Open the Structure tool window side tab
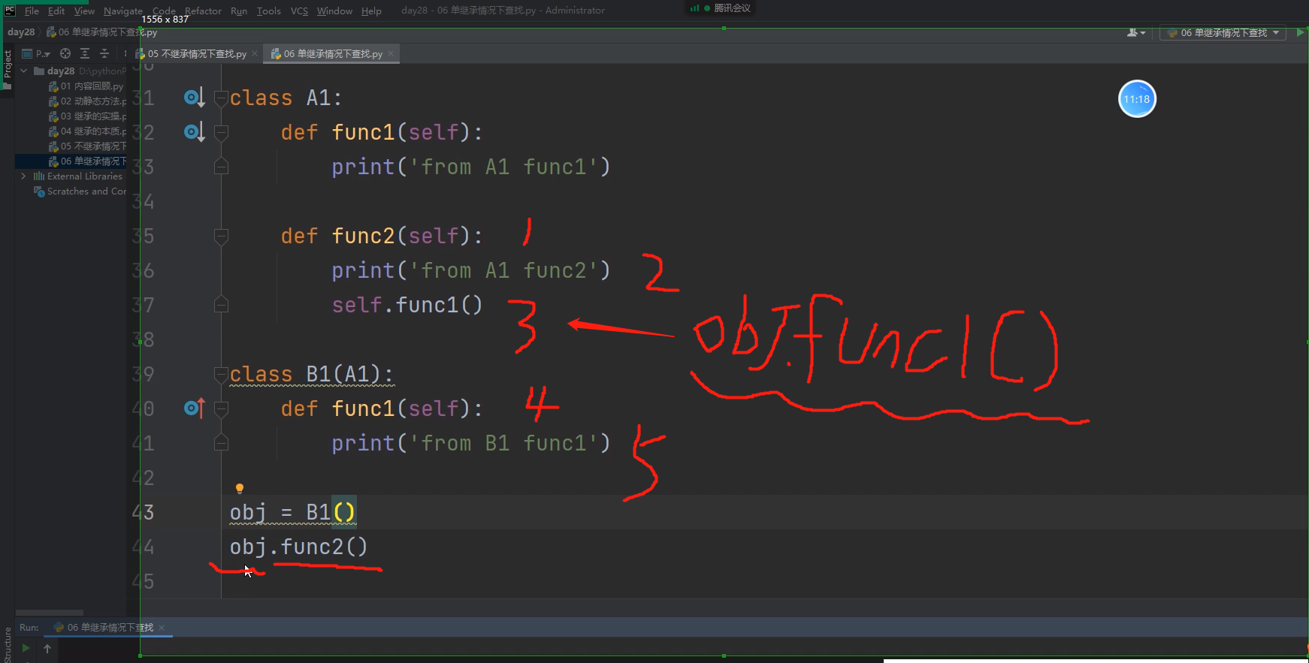 tap(8, 645)
